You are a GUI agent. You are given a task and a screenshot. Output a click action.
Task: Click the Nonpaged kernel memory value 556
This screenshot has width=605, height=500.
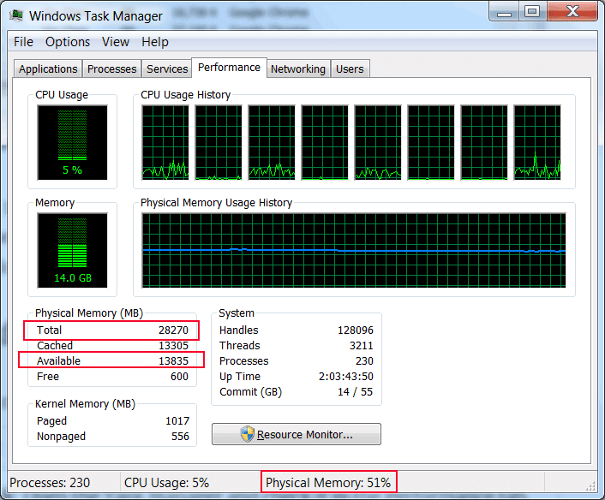tap(180, 437)
